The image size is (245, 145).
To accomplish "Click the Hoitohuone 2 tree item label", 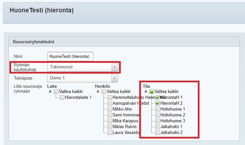I will tap(172, 115).
